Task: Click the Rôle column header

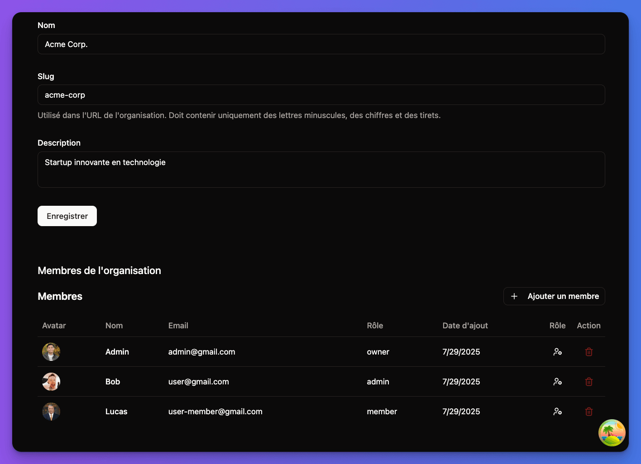Action: (375, 325)
